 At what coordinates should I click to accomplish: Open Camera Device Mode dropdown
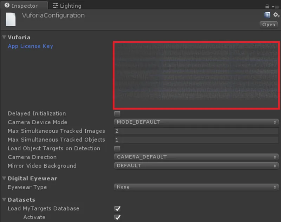[196, 122]
